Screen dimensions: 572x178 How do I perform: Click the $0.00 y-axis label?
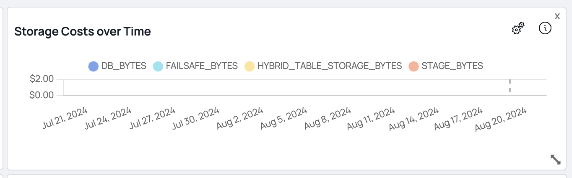(42, 95)
